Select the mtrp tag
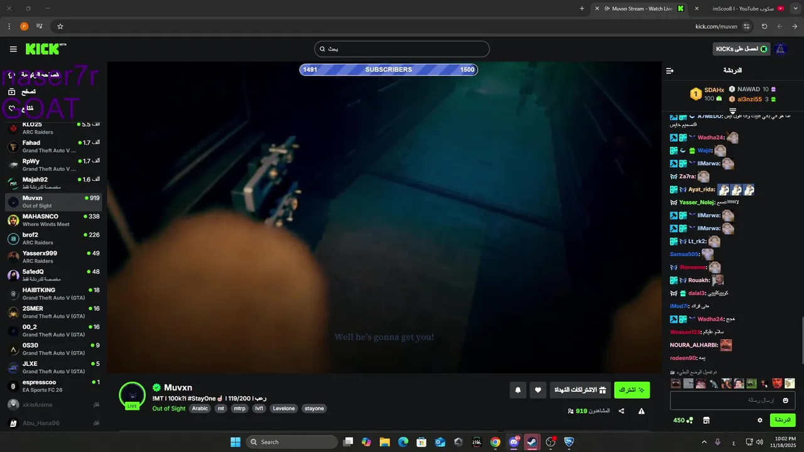 pyautogui.click(x=239, y=409)
